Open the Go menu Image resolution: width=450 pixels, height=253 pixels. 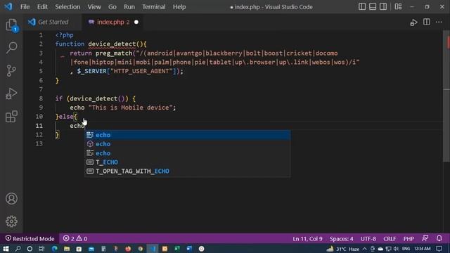coord(112,7)
